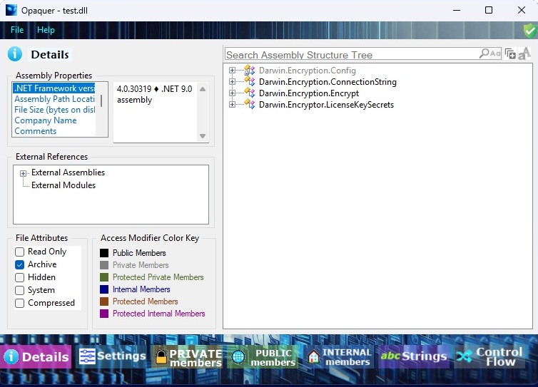Open the Settings tab
Image resolution: width=538 pixels, height=387 pixels.
(112, 356)
